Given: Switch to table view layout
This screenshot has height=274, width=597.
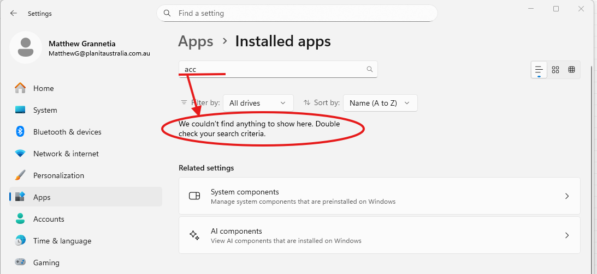Looking at the screenshot, I should 571,70.
